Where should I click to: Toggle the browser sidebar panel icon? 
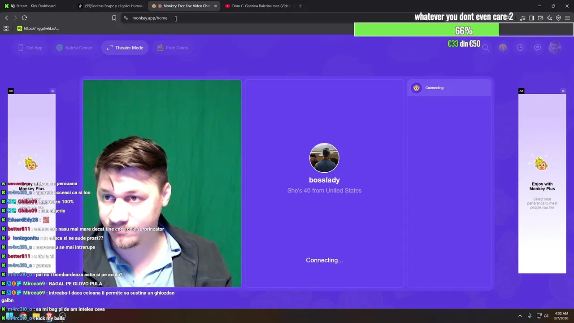point(531,18)
